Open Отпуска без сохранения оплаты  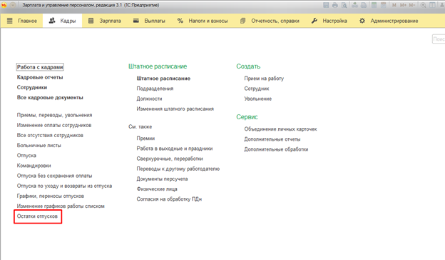tap(54, 176)
